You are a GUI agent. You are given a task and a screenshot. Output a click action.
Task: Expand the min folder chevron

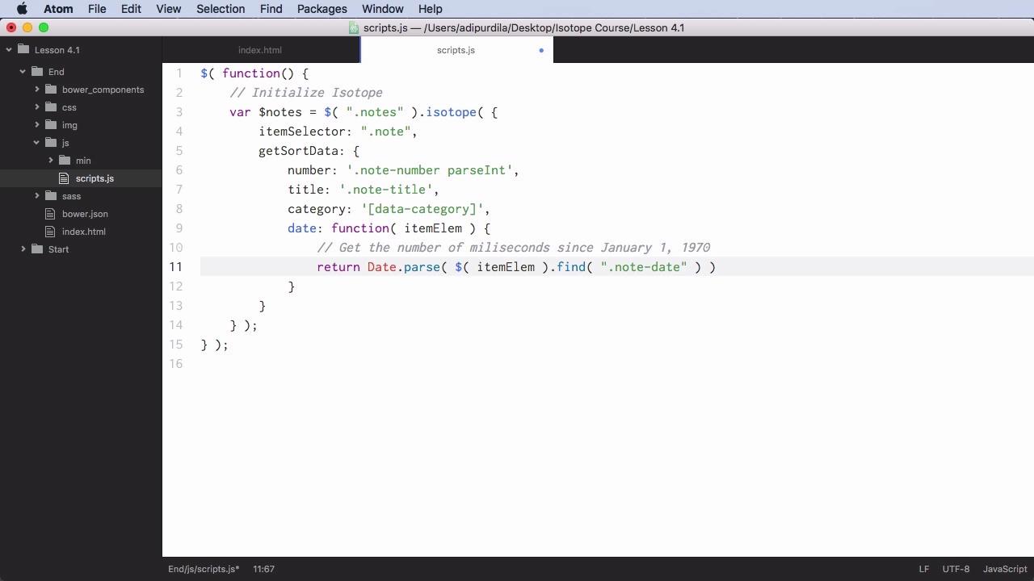point(51,161)
